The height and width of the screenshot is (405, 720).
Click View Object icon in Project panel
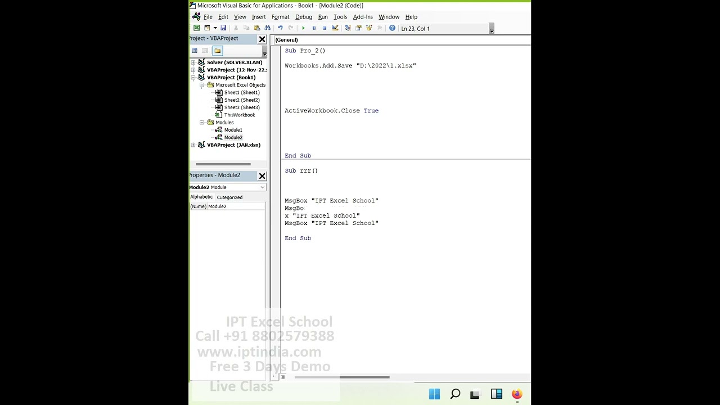(x=205, y=51)
